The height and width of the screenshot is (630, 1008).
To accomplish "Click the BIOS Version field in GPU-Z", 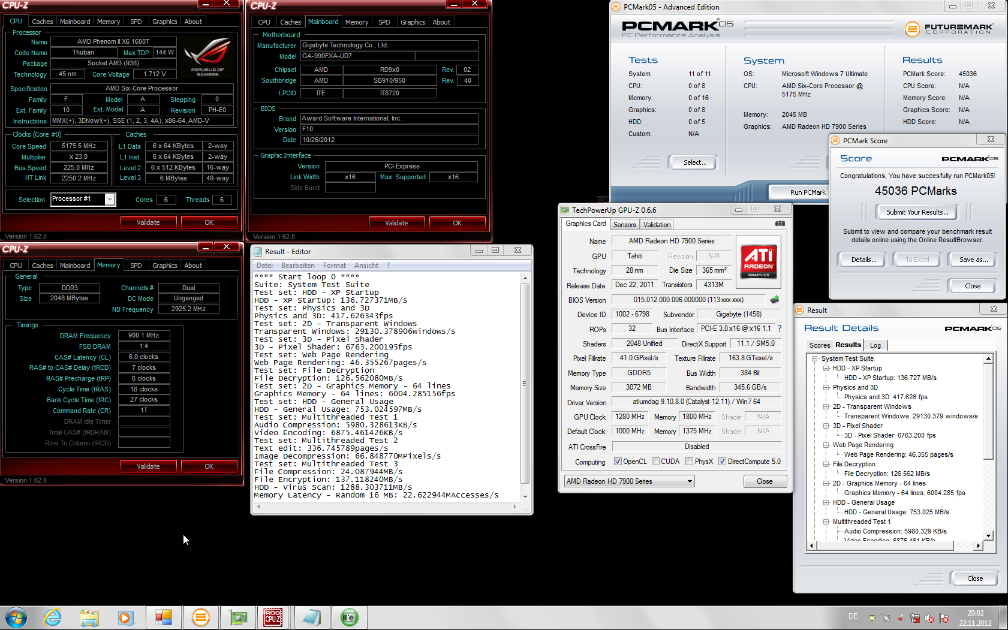I will 688,300.
